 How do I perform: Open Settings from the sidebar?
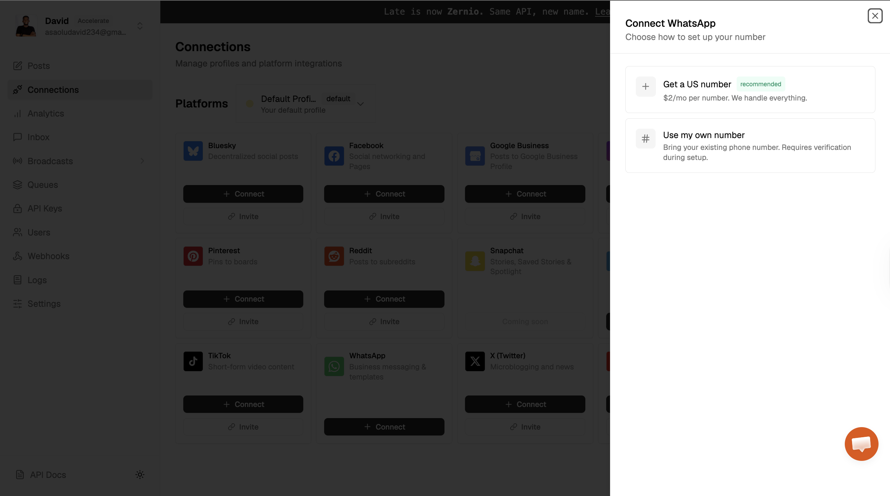tap(44, 304)
